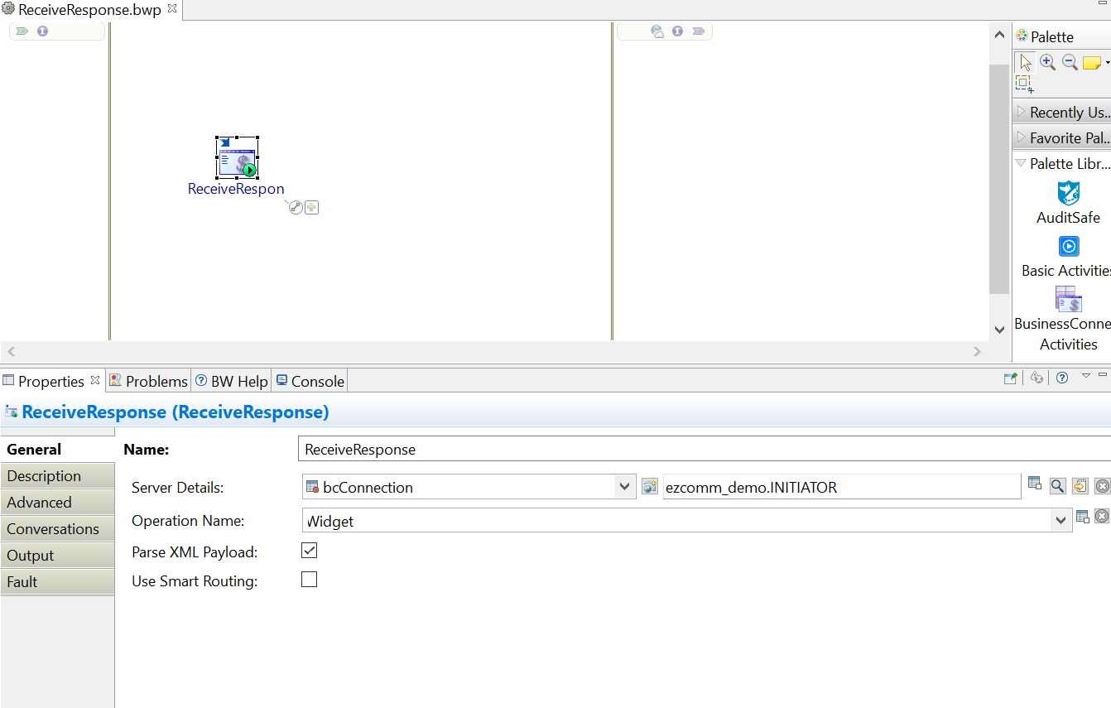Screen dimensions: 1111x708
Task: Click the horizontal scroll left arrow
Action: click(x=12, y=351)
